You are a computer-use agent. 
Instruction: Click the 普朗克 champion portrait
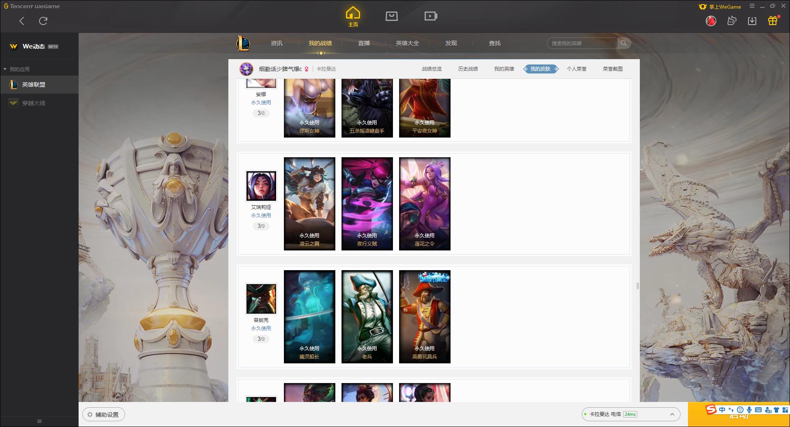(x=261, y=299)
